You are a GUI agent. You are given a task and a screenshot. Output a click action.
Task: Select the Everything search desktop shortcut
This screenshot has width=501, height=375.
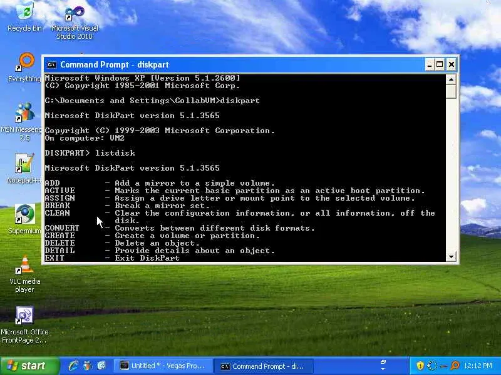(x=25, y=67)
